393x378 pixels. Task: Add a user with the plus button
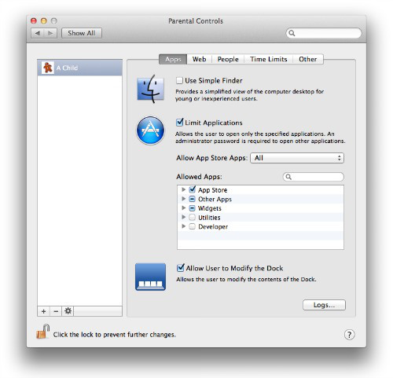tap(43, 311)
